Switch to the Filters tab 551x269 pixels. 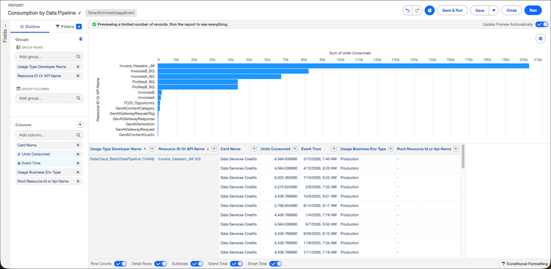pyautogui.click(x=69, y=27)
